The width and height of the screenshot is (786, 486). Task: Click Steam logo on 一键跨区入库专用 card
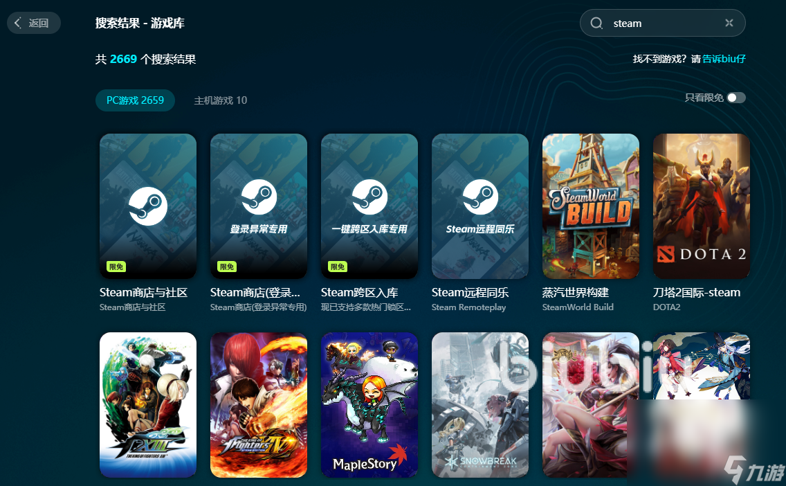(369, 197)
